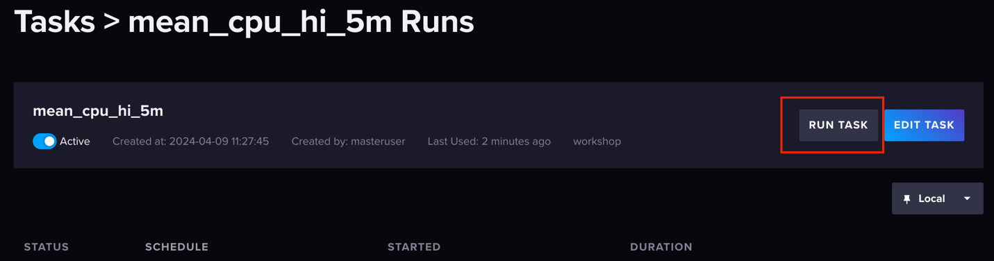Select the mean_cpu_hi_5m task name
This screenshot has width=994, height=261.
(98, 110)
